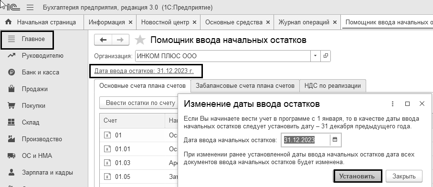Navigate forward with the right arrow
The image size is (433, 187).
tap(120, 40)
